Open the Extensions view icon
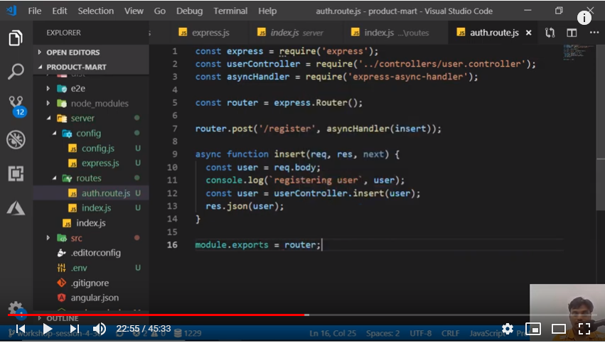Screen dimensions: 605x343 [16, 173]
